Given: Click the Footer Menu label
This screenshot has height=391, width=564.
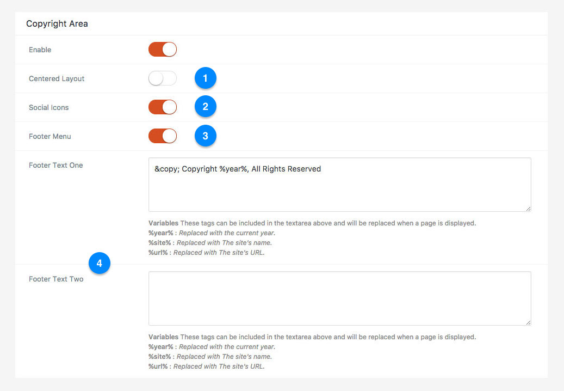Looking at the screenshot, I should pyautogui.click(x=49, y=137).
